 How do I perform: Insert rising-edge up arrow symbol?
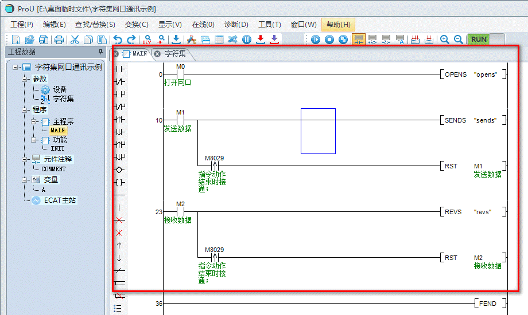[x=119, y=245]
